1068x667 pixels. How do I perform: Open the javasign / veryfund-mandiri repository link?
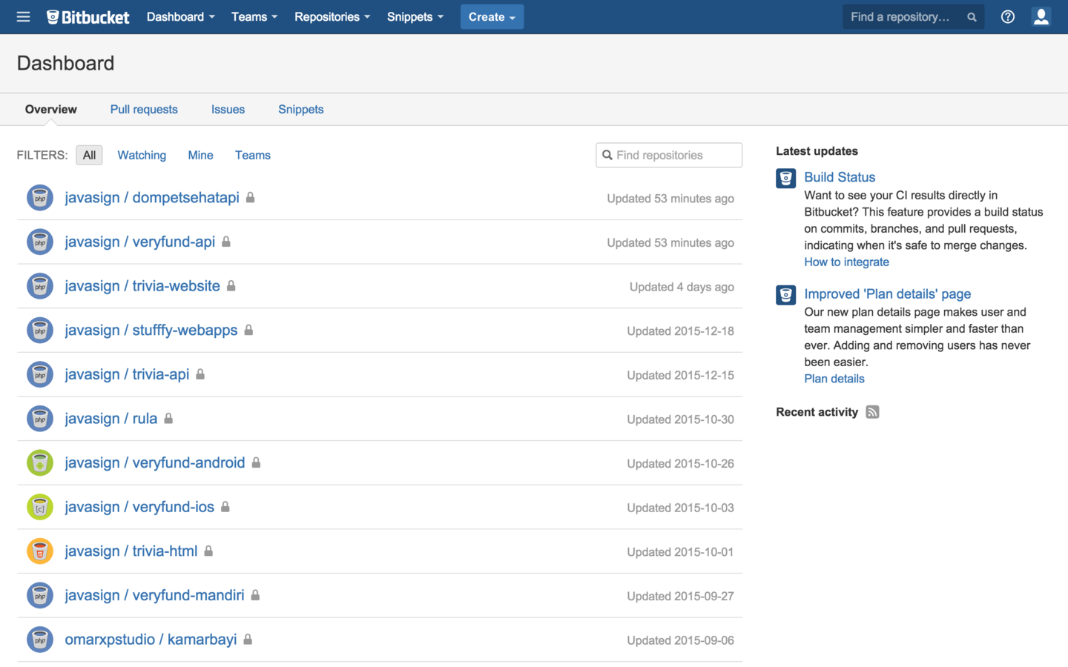coord(154,595)
